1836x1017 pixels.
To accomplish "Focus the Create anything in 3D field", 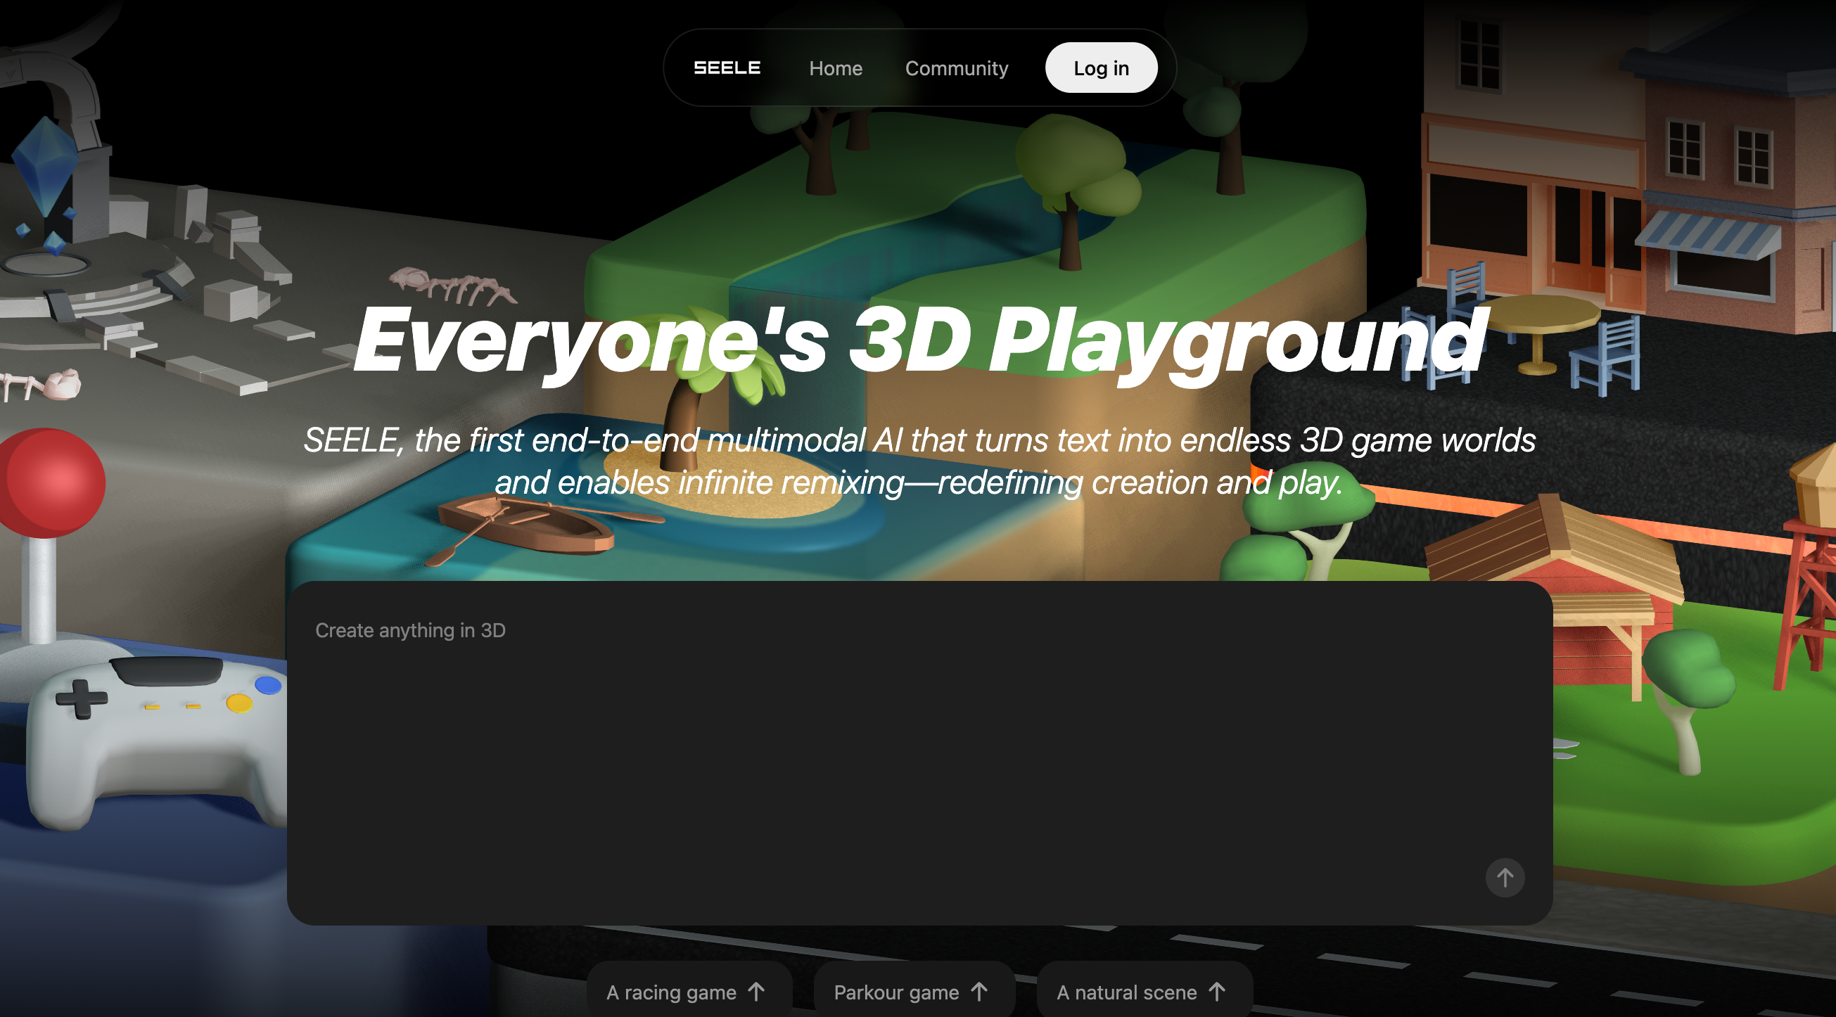I will click(x=919, y=752).
